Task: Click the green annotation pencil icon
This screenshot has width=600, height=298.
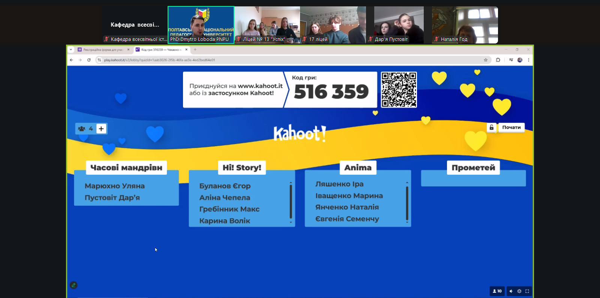Action: click(73, 285)
